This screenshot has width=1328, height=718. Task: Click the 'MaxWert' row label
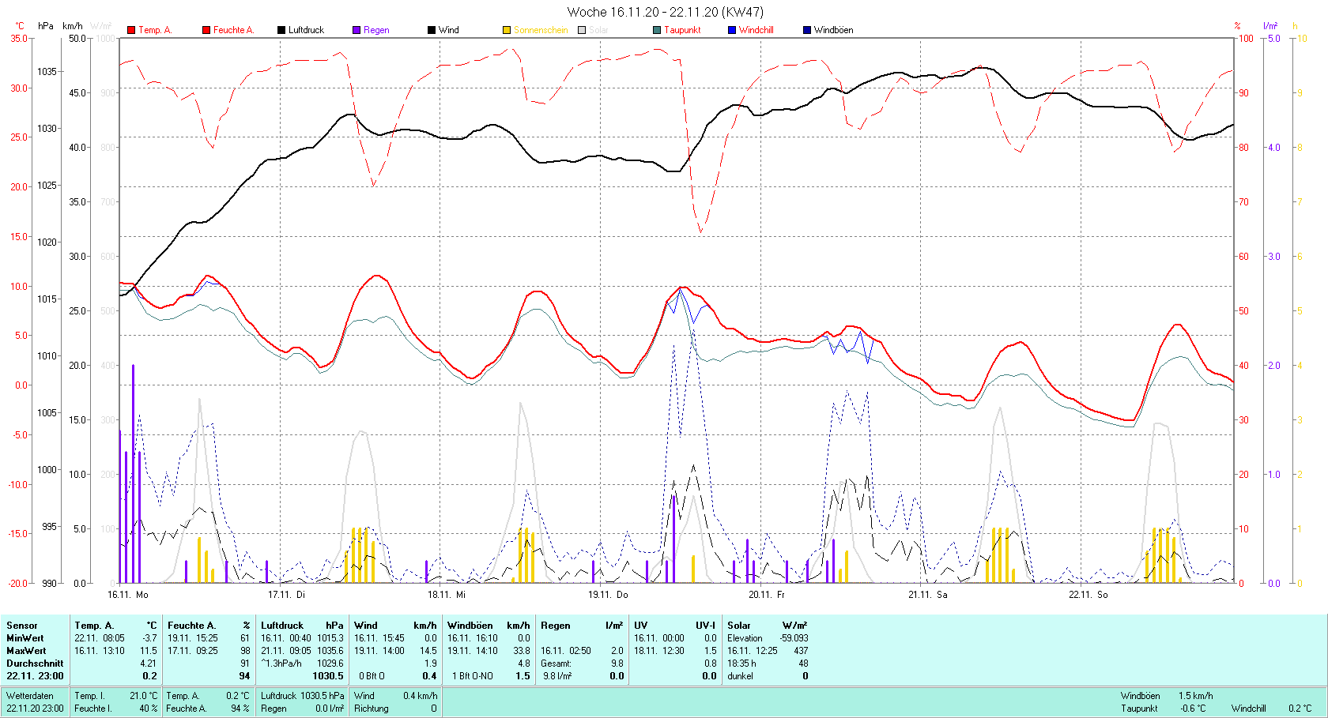coord(26,651)
